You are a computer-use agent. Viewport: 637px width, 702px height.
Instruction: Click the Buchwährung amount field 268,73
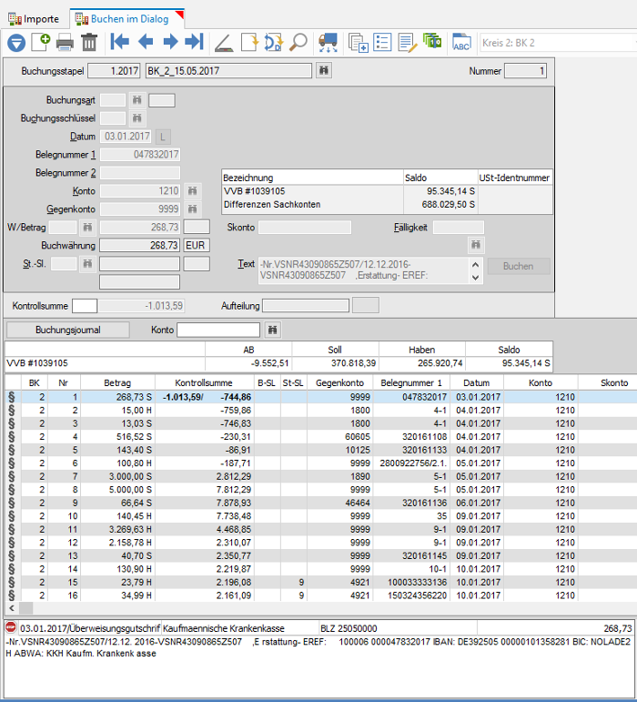pos(139,245)
